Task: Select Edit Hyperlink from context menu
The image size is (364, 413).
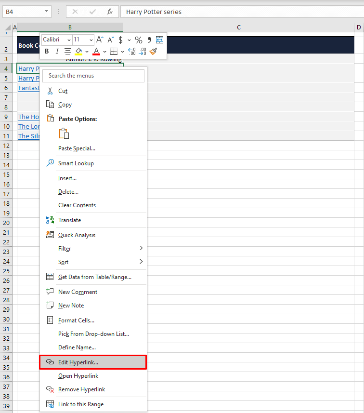Action: coord(92,362)
